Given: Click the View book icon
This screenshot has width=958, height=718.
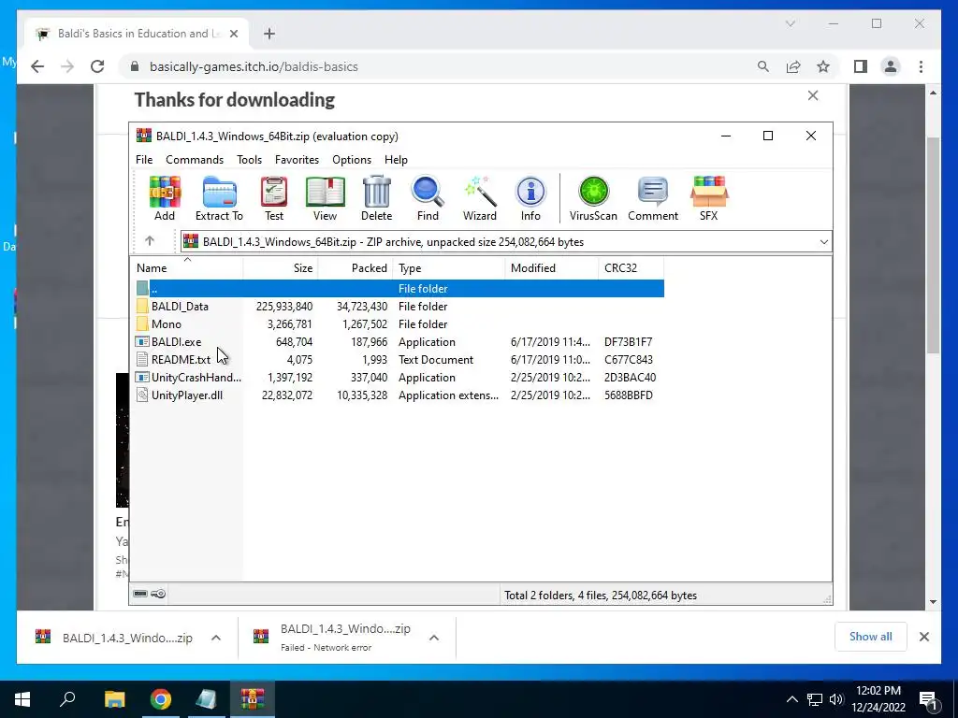Looking at the screenshot, I should click(325, 198).
